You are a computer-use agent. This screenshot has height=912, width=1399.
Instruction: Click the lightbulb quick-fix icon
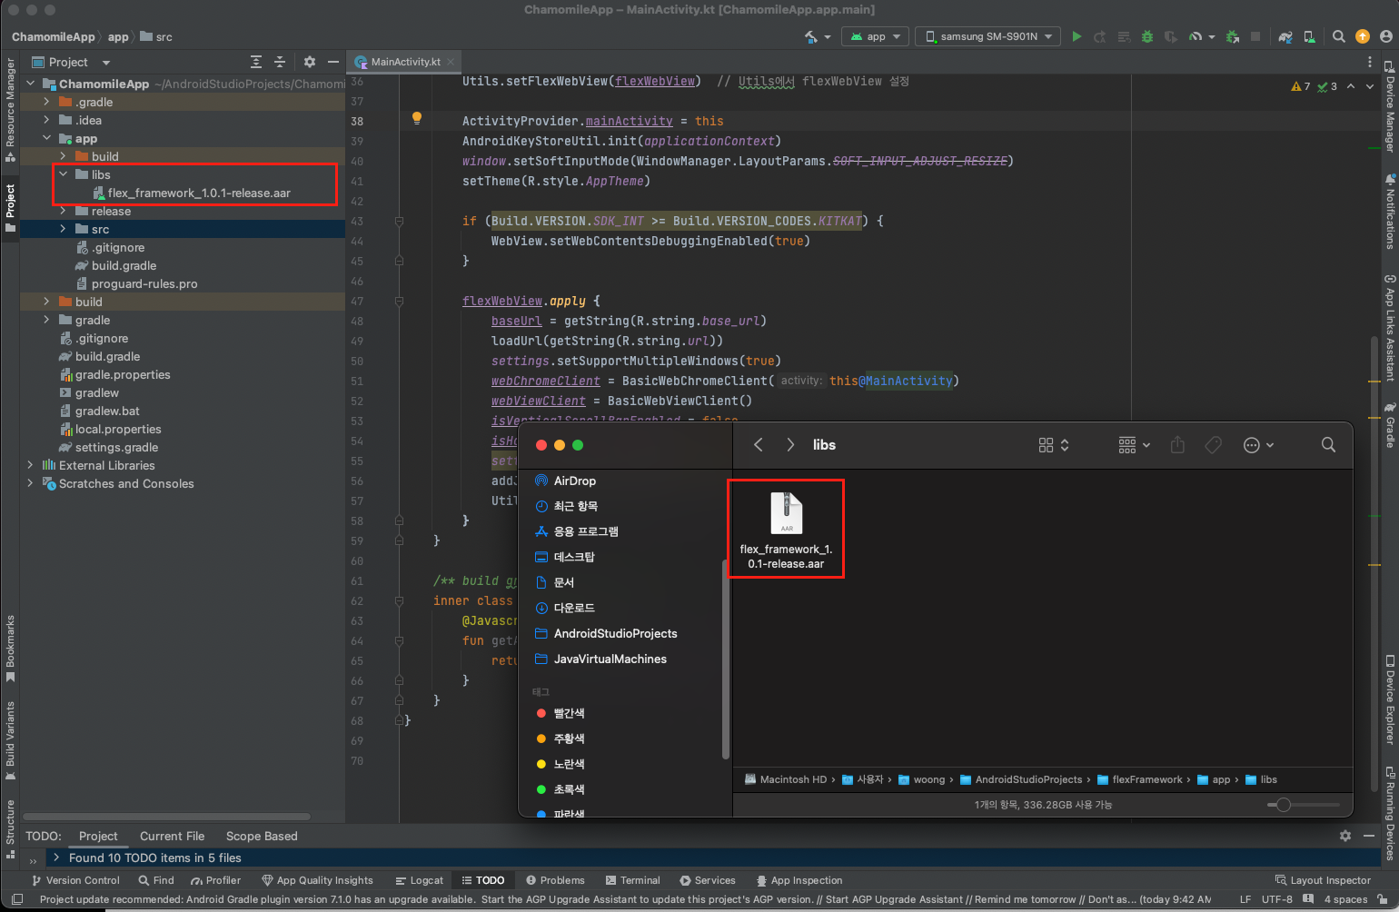(x=417, y=118)
